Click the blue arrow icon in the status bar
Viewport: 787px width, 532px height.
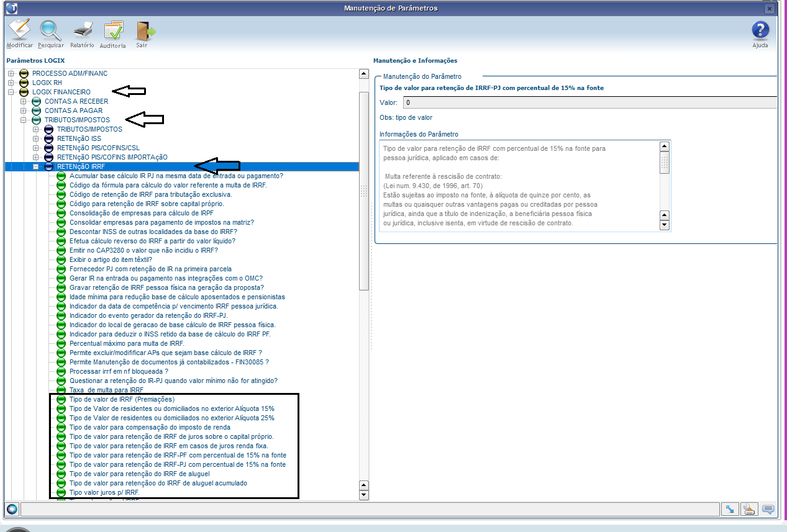click(729, 510)
